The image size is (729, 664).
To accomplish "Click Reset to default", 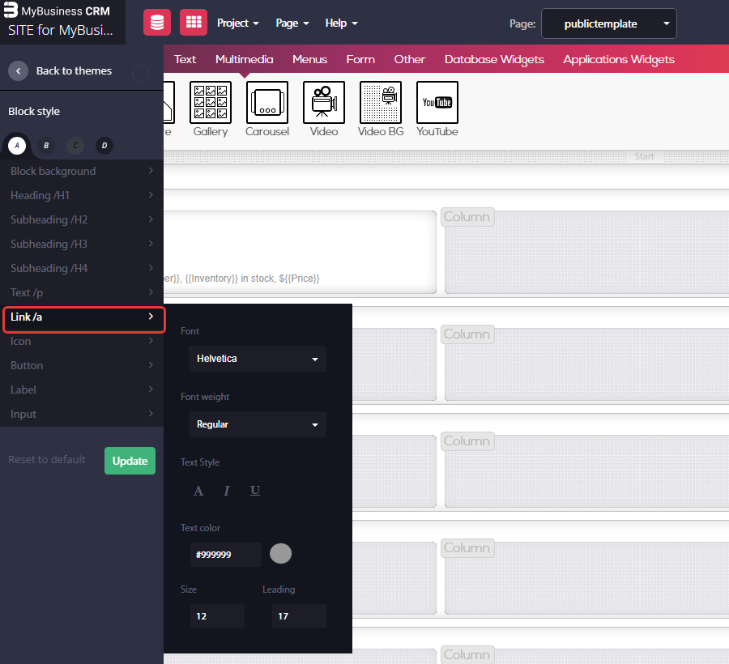I will 47,460.
